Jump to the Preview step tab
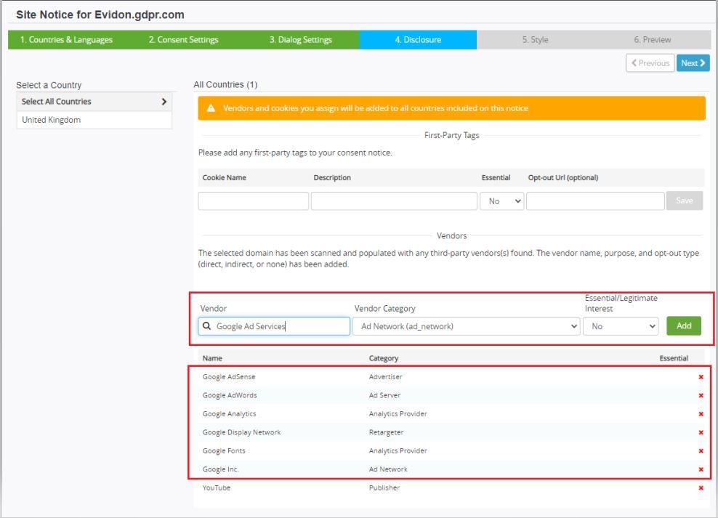The height and width of the screenshot is (518, 718). click(x=652, y=40)
